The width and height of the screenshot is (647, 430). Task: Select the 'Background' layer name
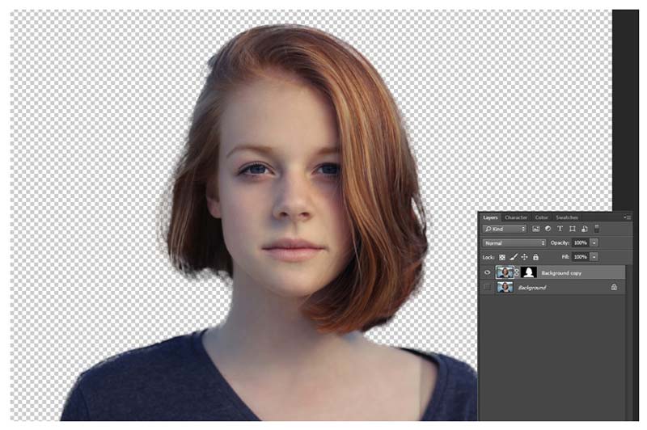pyautogui.click(x=532, y=288)
